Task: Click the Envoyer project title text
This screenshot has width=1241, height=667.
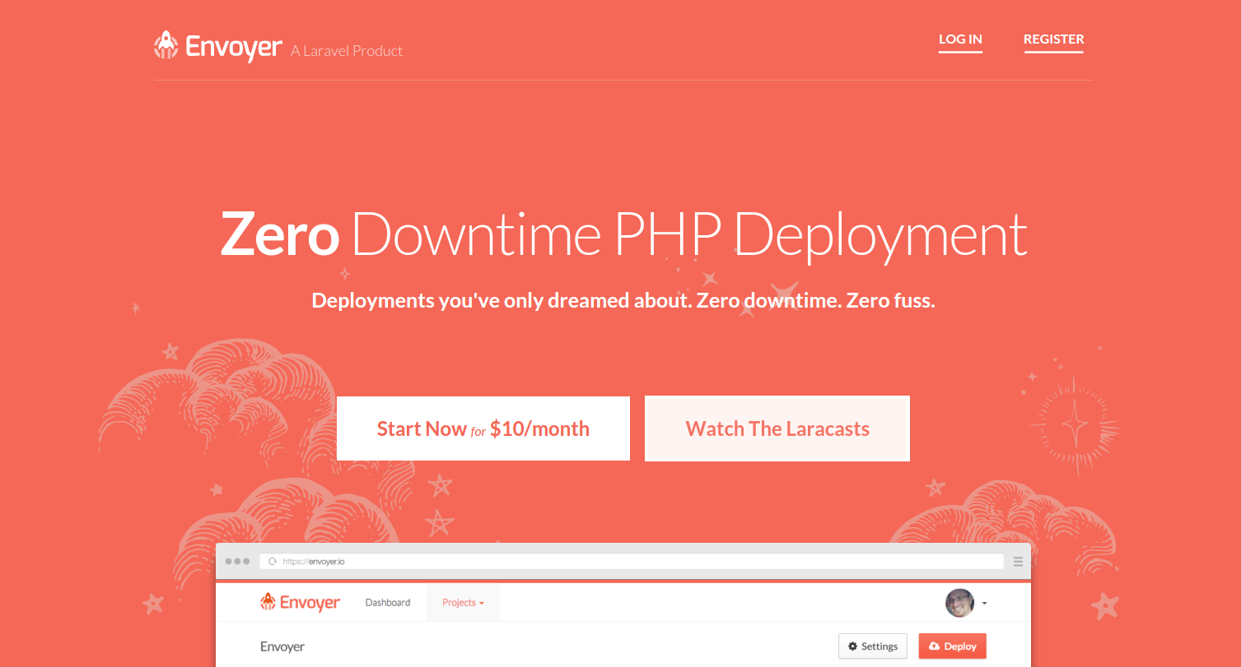Action: pyautogui.click(x=282, y=647)
